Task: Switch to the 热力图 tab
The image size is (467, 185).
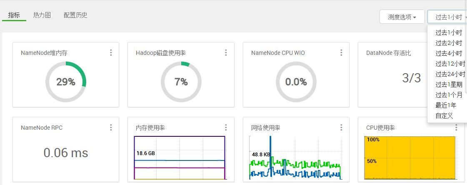Action: point(42,15)
